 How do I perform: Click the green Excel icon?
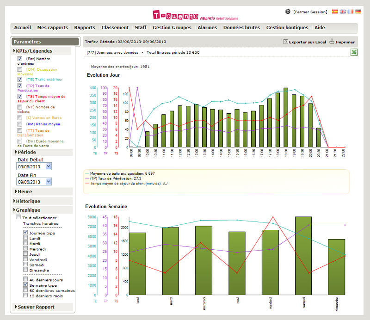[x=353, y=53]
